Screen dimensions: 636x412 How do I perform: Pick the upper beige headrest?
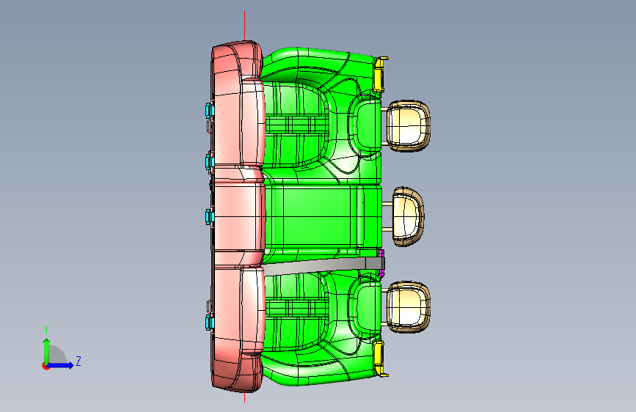(408, 126)
